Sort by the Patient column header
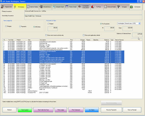 coord(19,40)
